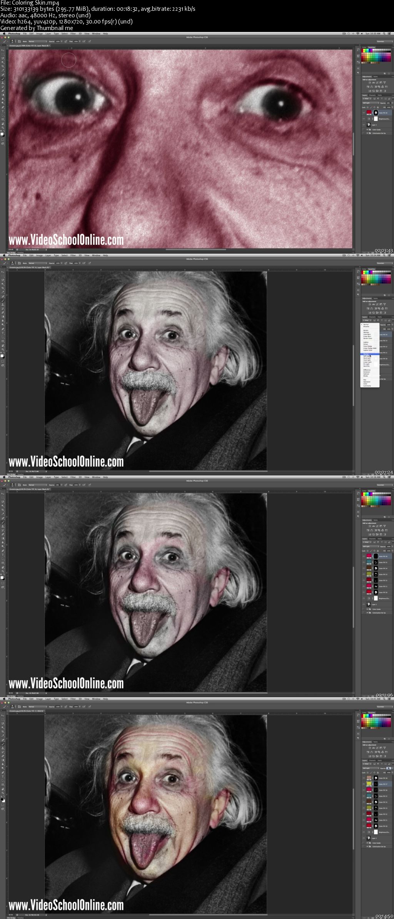Open the Soft Light blend dropdown in the 00:03:43 frame
Screen dimensions: 394x919
coord(371,103)
